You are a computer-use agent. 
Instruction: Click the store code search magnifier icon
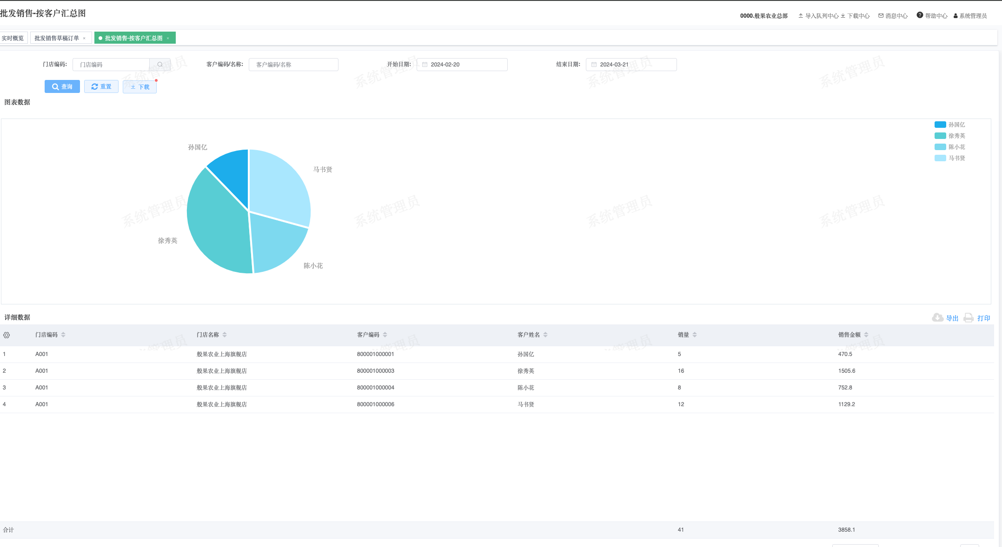160,65
